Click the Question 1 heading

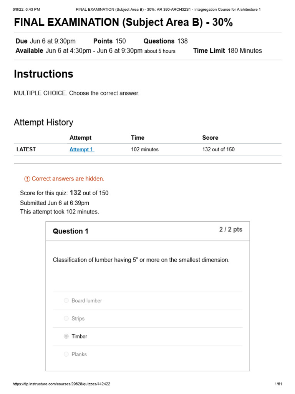71,231
